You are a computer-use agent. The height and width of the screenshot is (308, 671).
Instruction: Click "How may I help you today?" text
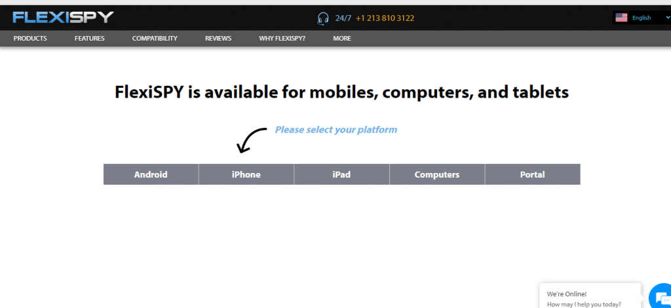584,305
